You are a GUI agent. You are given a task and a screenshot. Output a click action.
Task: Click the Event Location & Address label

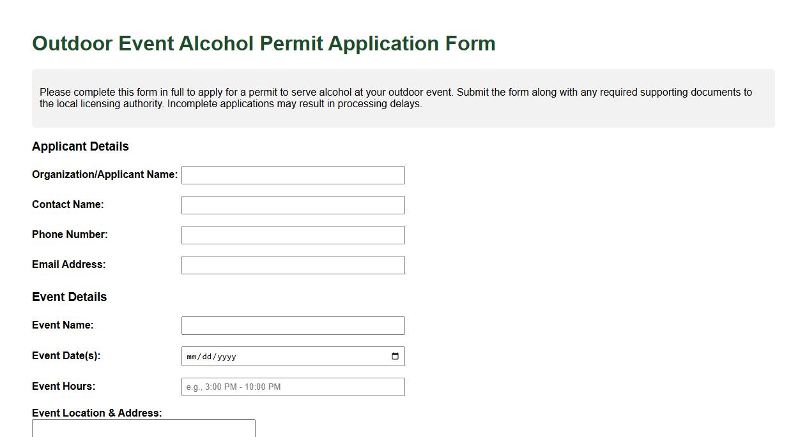(96, 413)
